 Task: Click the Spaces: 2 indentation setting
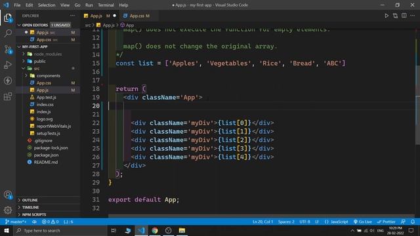click(x=286, y=222)
